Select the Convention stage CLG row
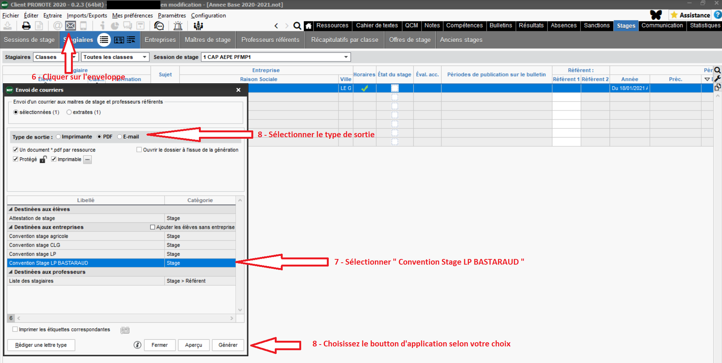Image resolution: width=722 pixels, height=363 pixels. point(86,245)
